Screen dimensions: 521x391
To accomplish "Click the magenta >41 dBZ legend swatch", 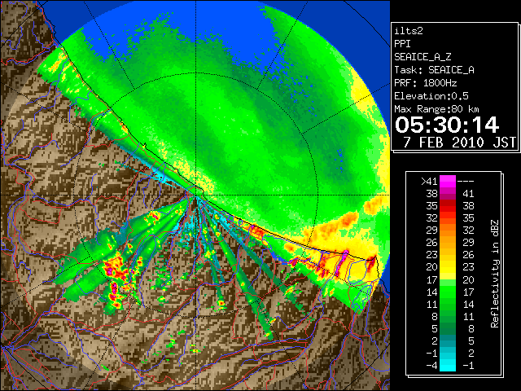I will [x=448, y=181].
